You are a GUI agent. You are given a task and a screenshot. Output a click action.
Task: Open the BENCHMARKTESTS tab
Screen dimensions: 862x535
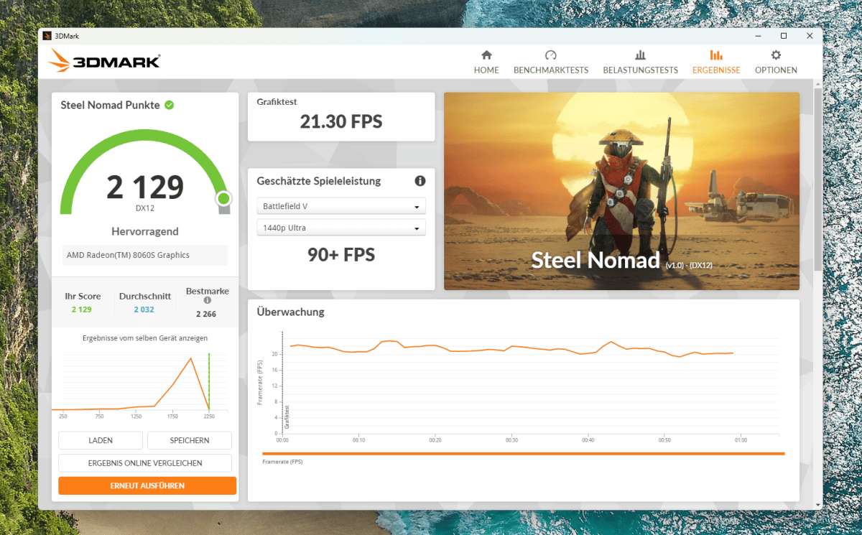[x=551, y=62]
